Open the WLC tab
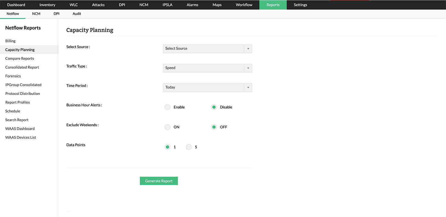446x217 pixels. 74,5
